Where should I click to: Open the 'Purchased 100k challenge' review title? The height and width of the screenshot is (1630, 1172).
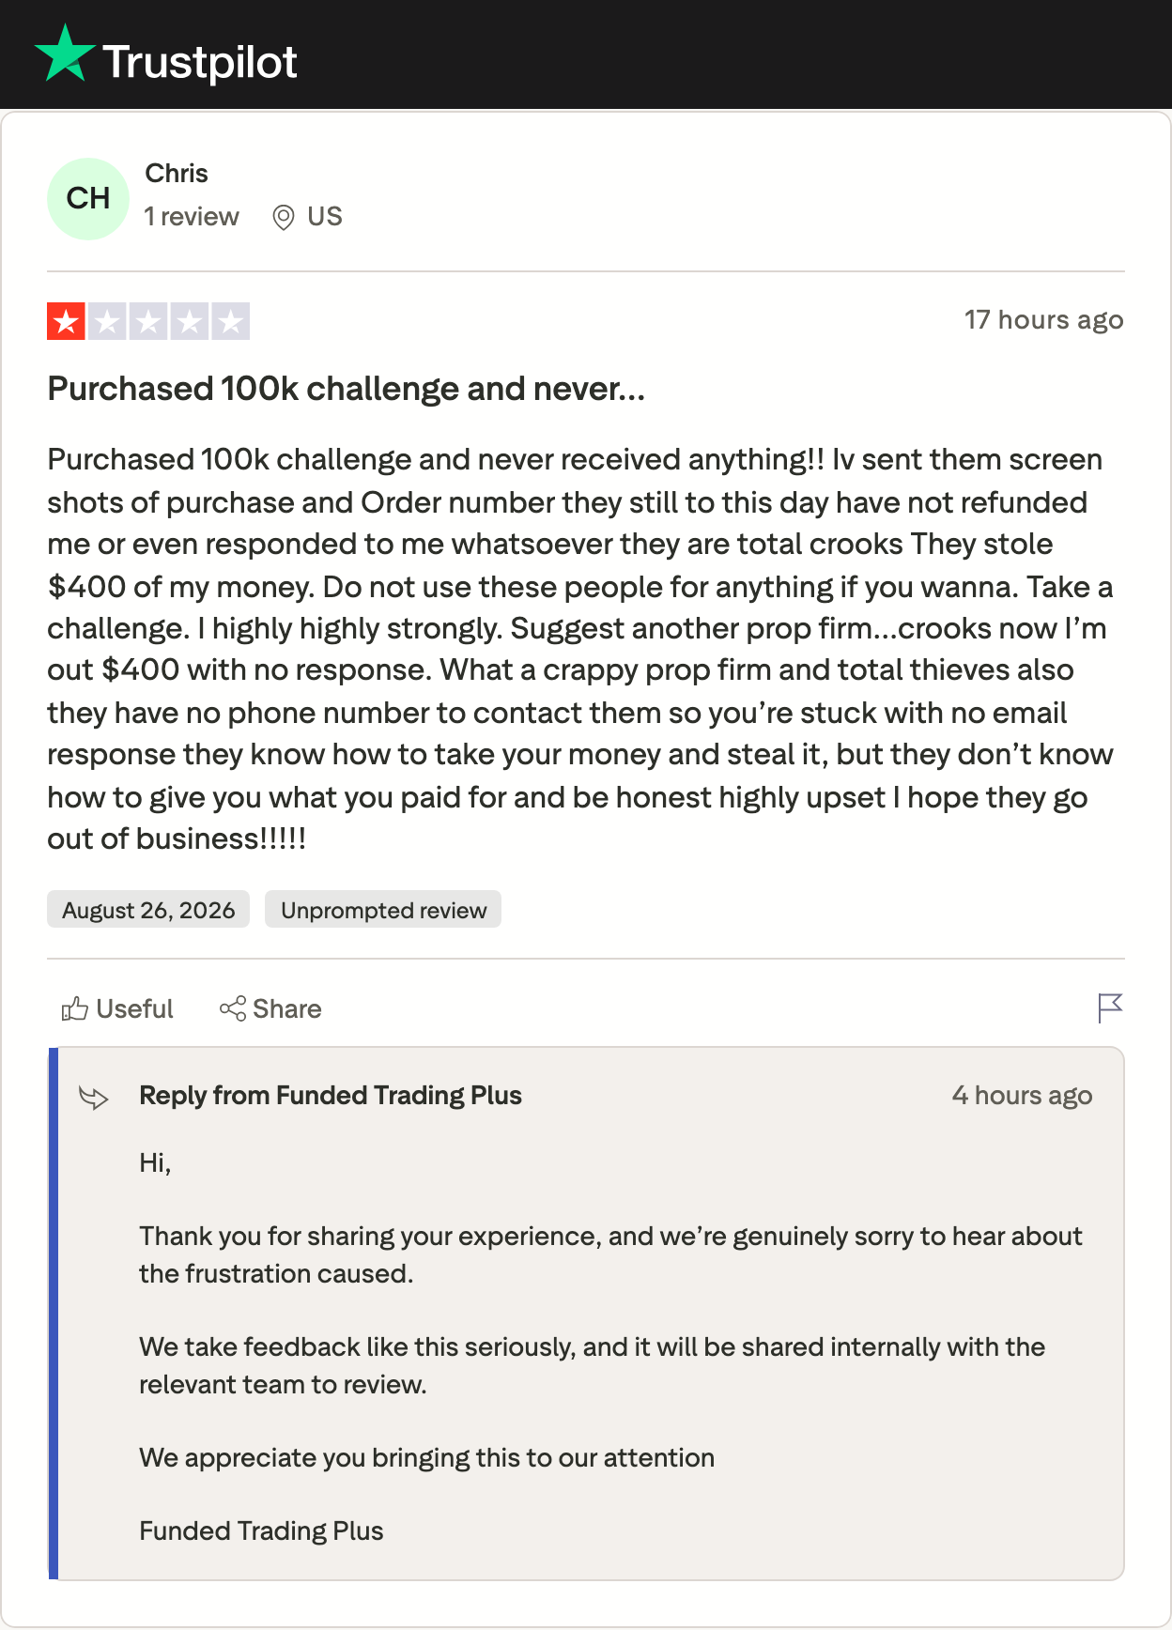coord(347,389)
